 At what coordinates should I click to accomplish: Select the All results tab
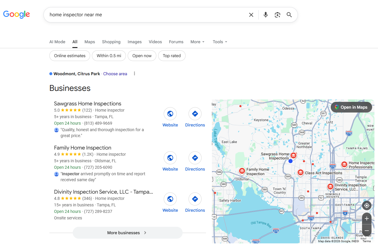point(75,42)
